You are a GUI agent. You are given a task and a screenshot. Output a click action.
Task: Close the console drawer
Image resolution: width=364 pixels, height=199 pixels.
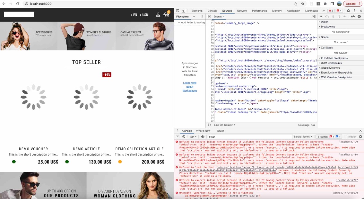(x=360, y=131)
